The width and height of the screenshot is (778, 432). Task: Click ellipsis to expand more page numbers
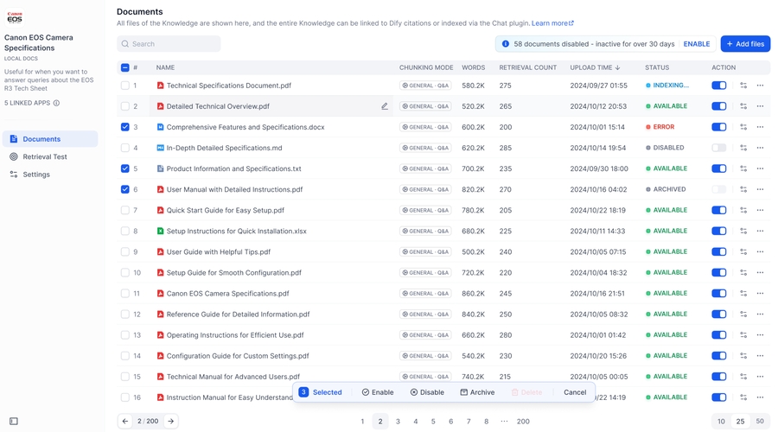(504, 421)
